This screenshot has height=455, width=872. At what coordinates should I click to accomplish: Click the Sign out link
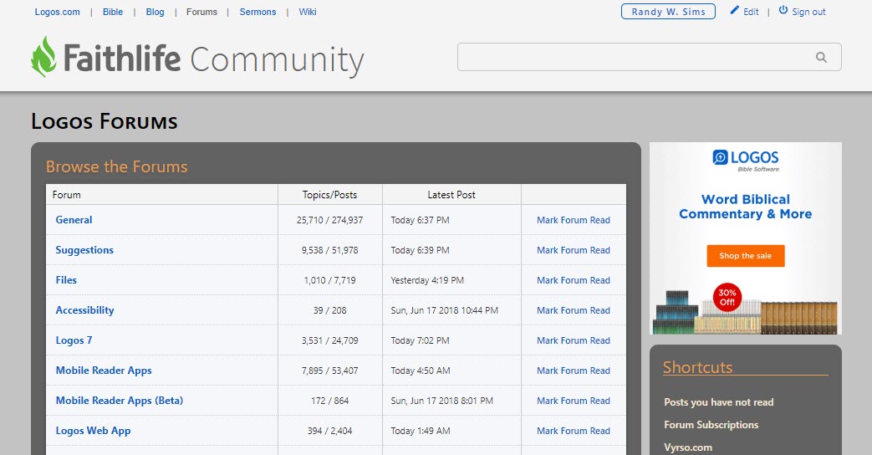[x=808, y=12]
